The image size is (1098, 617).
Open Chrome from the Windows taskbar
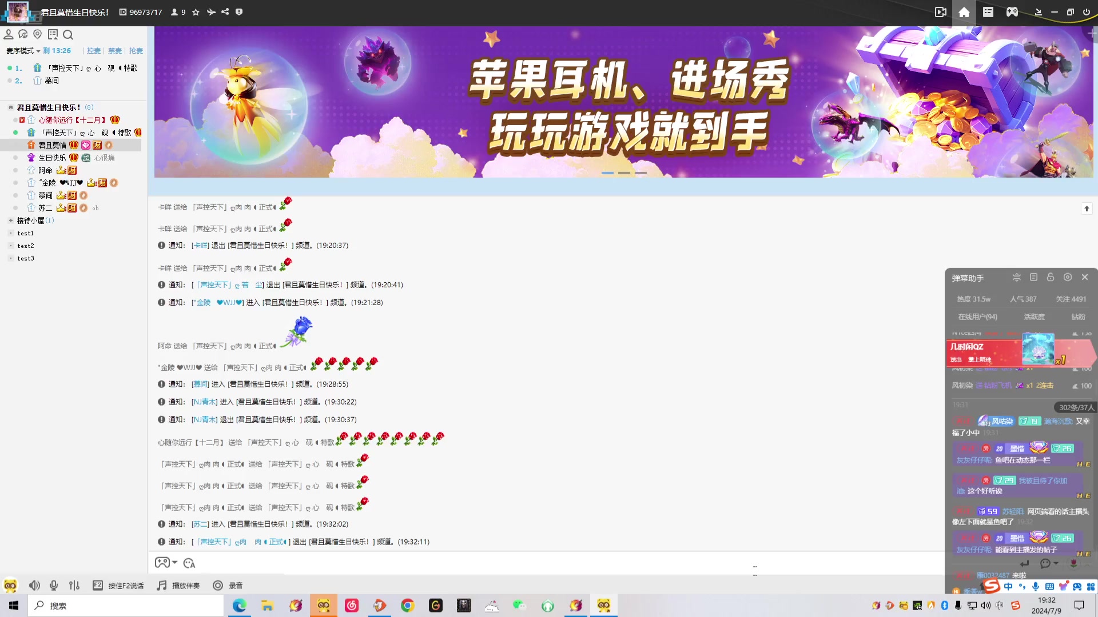pos(407,606)
